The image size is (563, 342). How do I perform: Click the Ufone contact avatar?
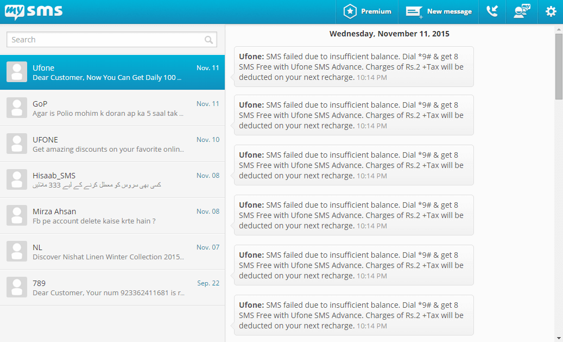coord(17,72)
